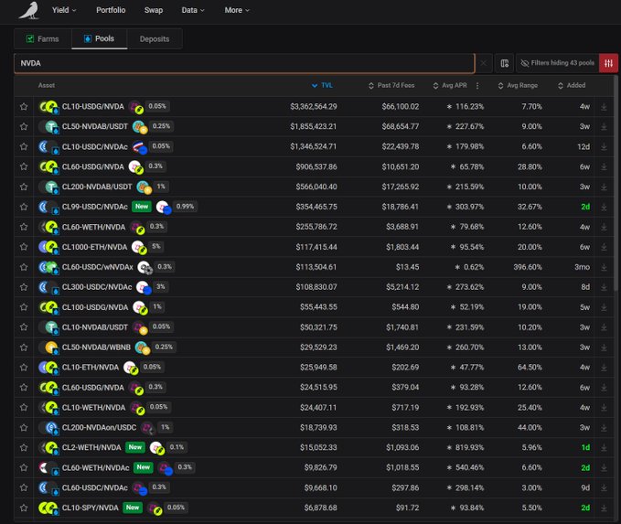621x524 pixels.
Task: Click the table vertical scrollbar
Action: [616, 182]
